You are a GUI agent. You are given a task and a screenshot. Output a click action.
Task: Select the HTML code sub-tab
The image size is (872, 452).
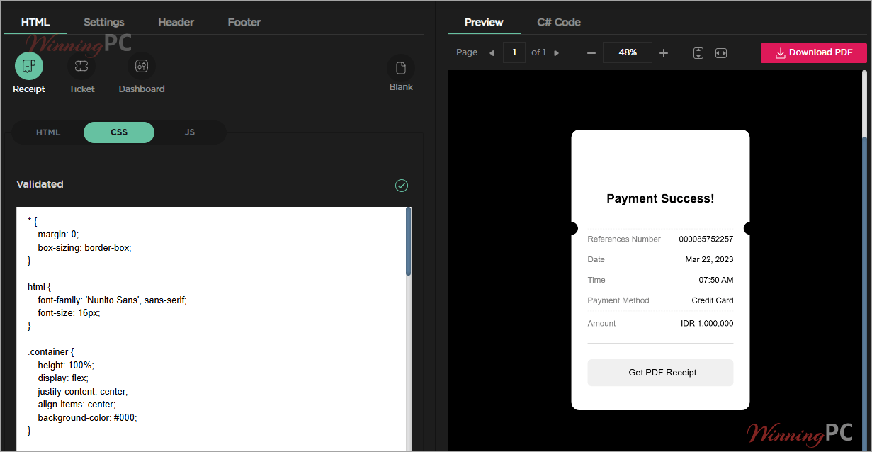[48, 132]
